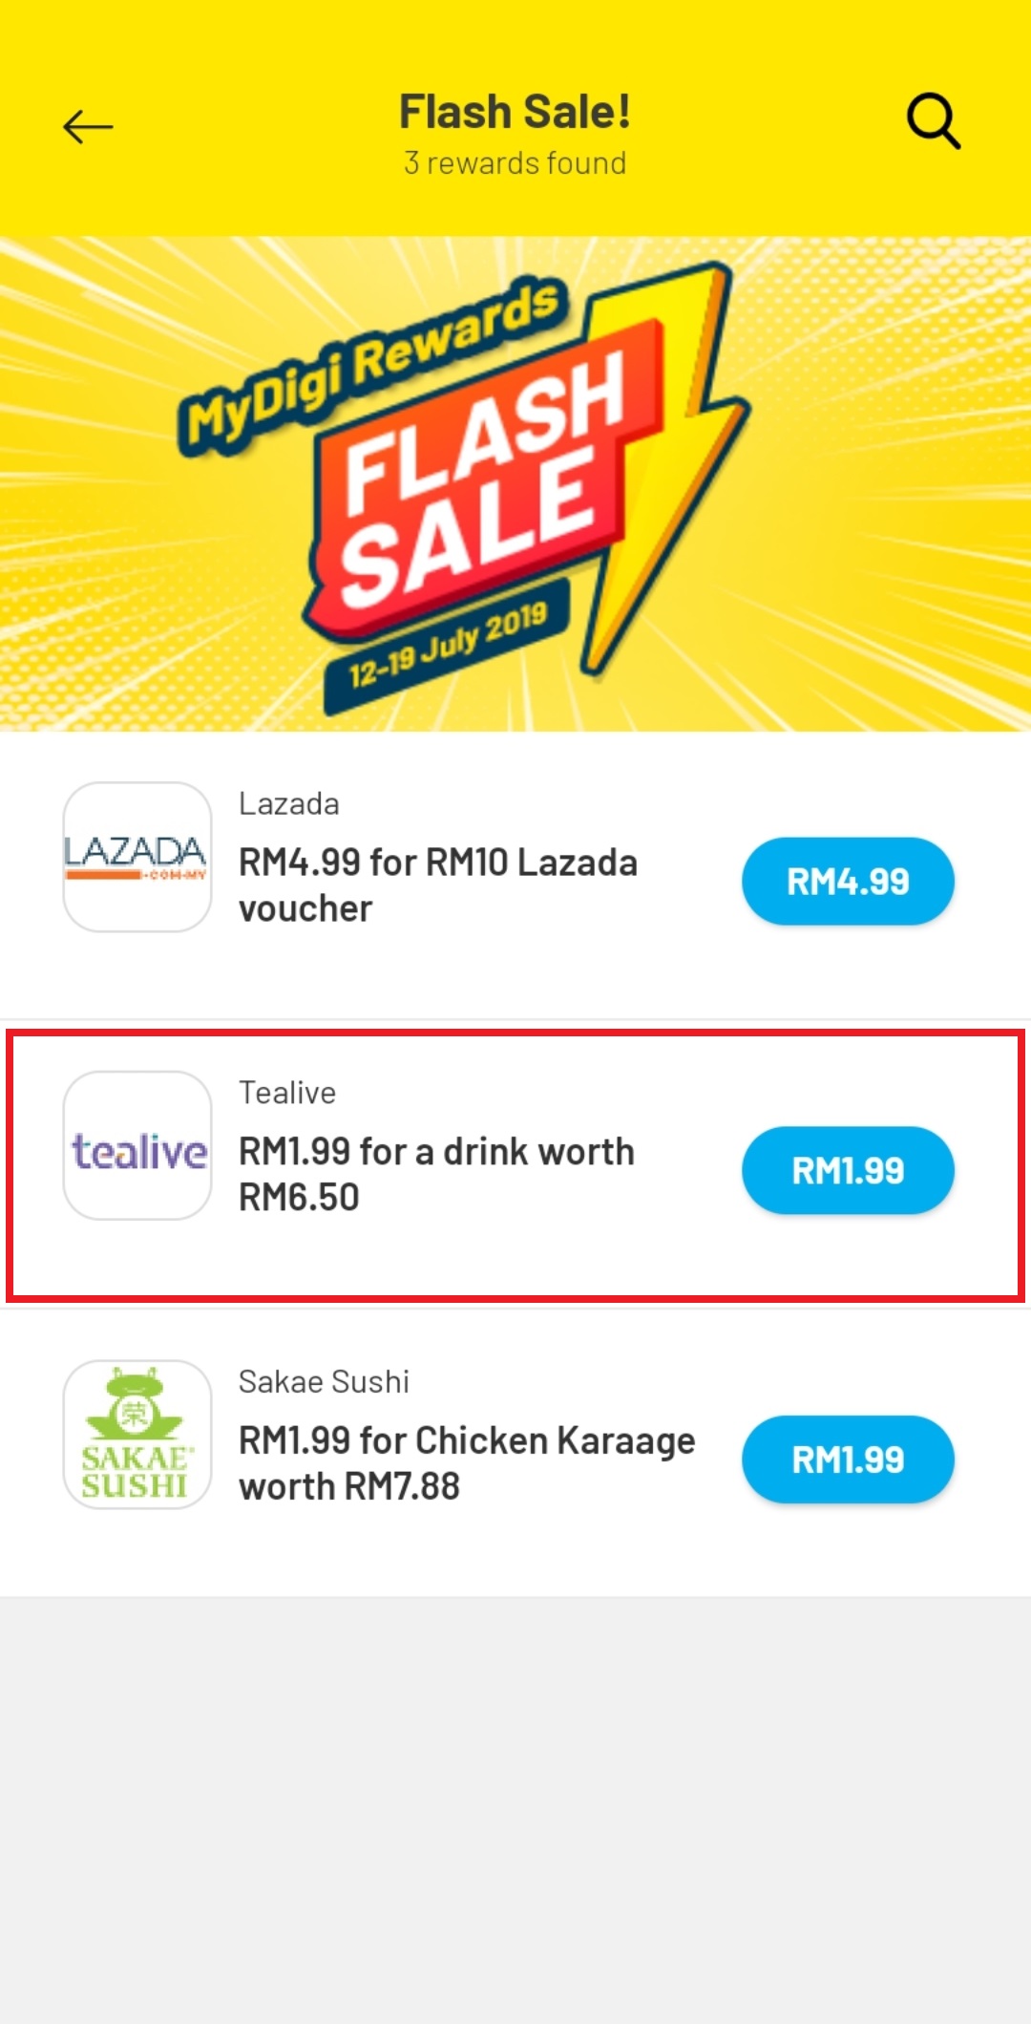1031x2024 pixels.
Task: Open the "RM4.99 for RM10 Lazada voucher" title
Action: coord(438,885)
